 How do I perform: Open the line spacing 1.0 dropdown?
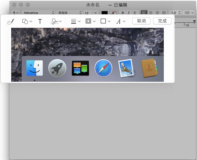[175, 13]
